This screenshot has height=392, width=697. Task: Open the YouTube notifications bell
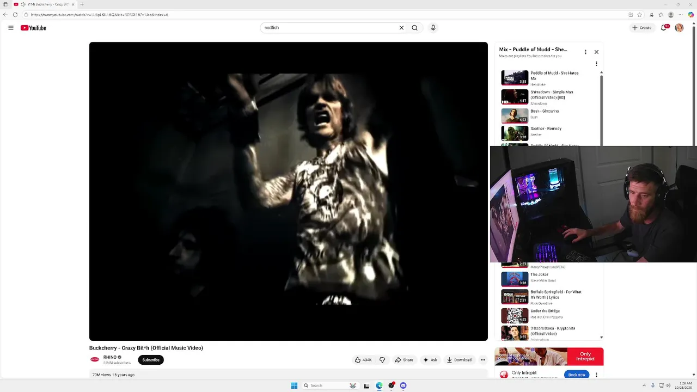click(664, 28)
